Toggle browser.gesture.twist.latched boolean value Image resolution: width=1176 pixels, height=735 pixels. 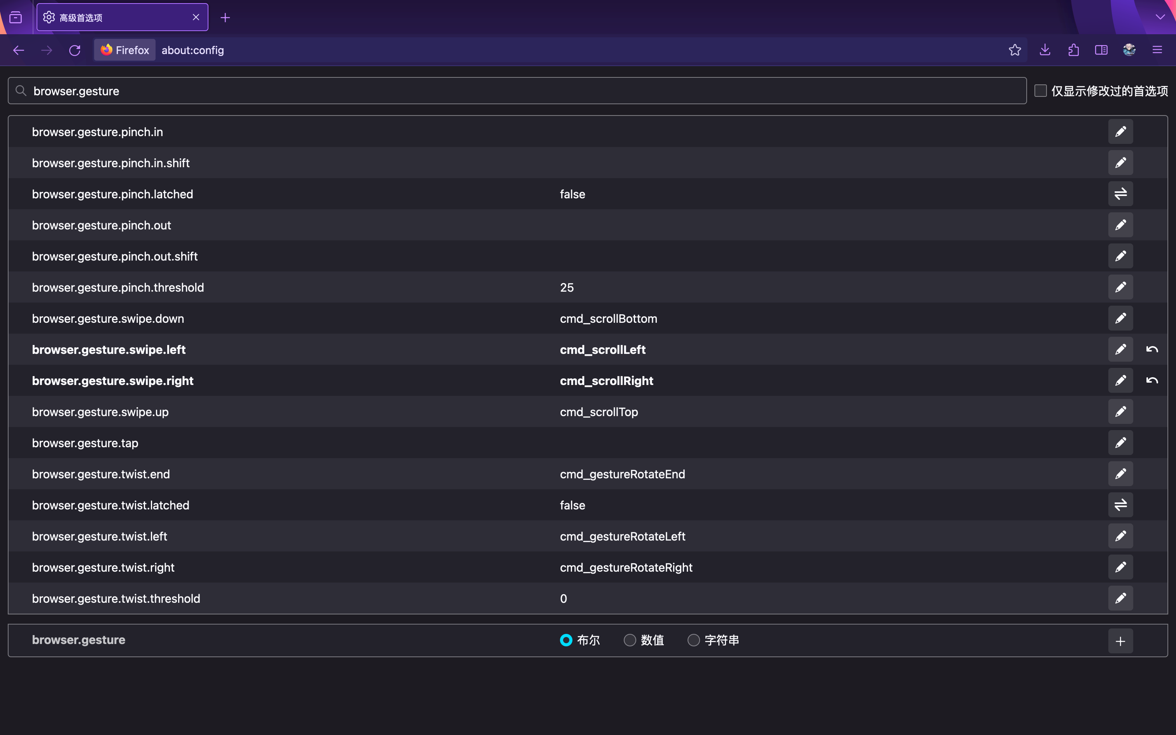click(x=1120, y=505)
